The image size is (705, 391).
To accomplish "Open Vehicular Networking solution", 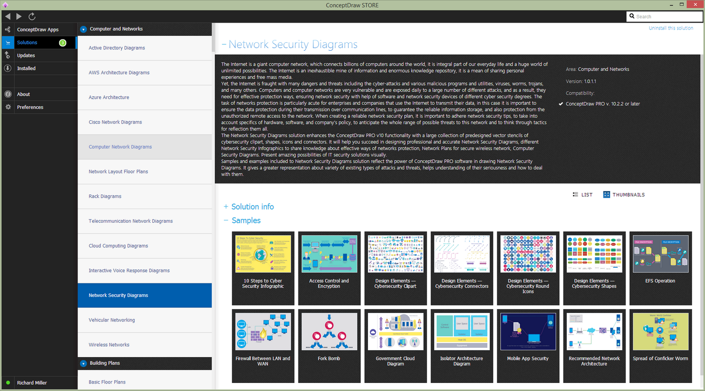I will click(145, 320).
